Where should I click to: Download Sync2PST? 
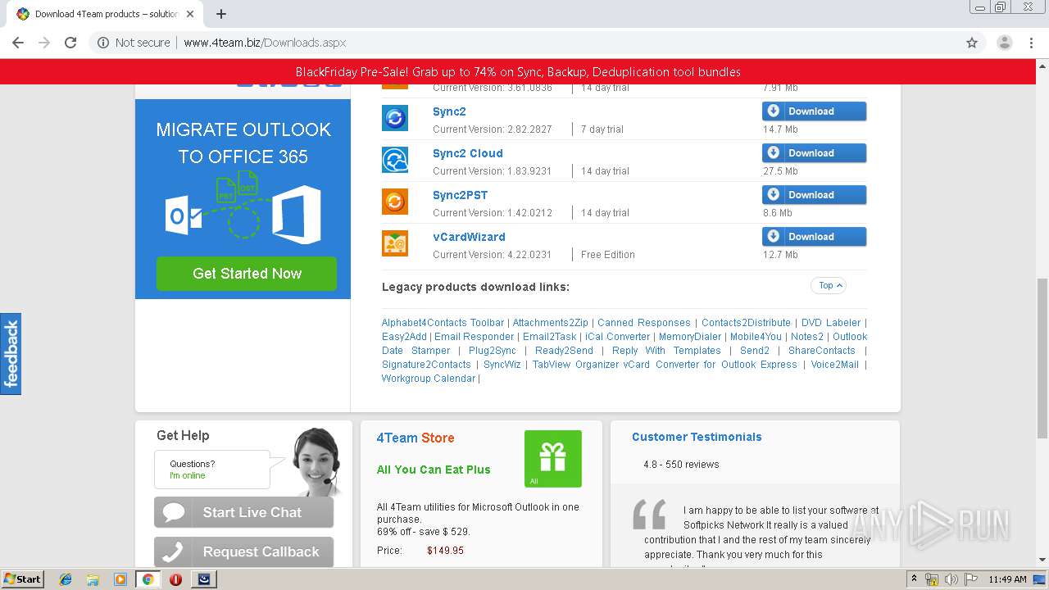pyautogui.click(x=814, y=195)
